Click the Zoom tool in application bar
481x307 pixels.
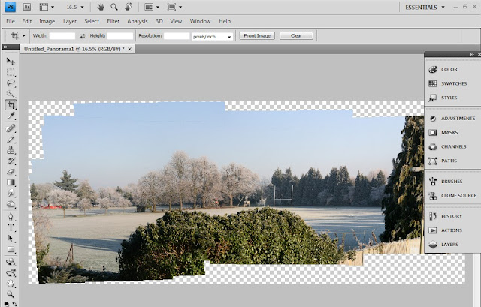[114, 7]
